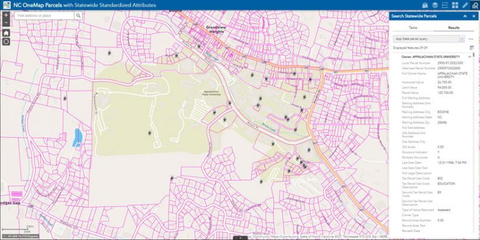
Task: Click the address search magnifier button
Action: pyautogui.click(x=78, y=16)
